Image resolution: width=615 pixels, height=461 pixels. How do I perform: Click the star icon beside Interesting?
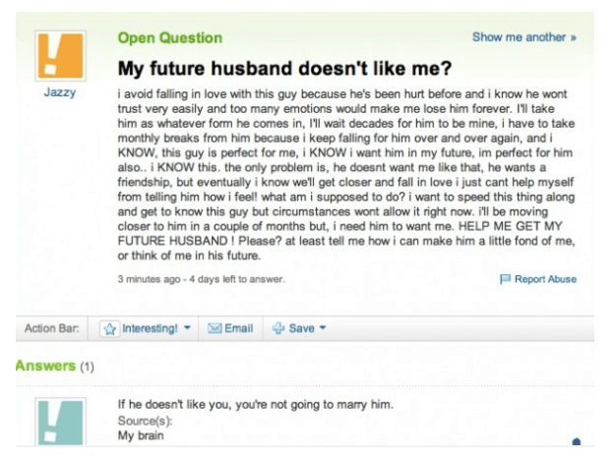[x=110, y=328]
